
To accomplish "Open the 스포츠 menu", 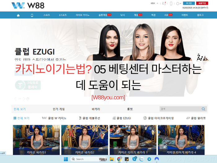I will coord(46,15).
